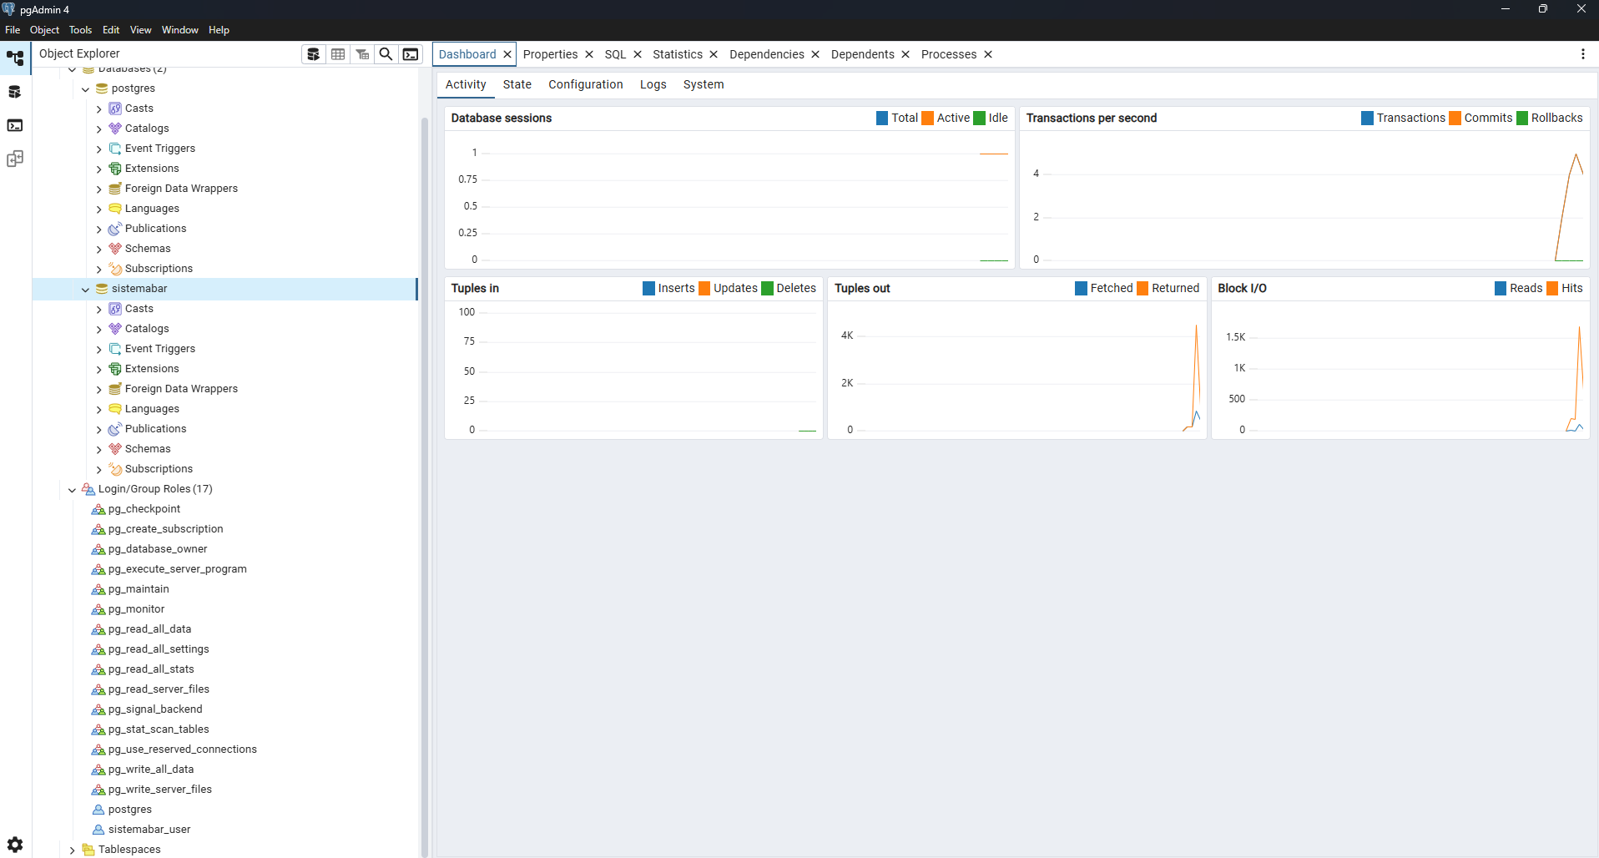This screenshot has height=858, width=1599.
Task: Open the State dashboard sub-tab
Action: pyautogui.click(x=517, y=84)
